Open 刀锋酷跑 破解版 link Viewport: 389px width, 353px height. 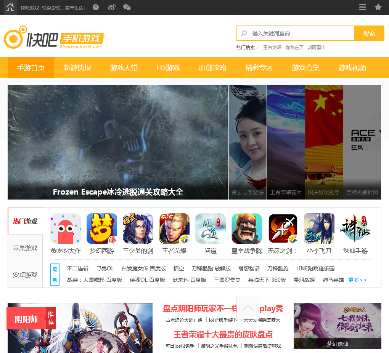[211, 268]
